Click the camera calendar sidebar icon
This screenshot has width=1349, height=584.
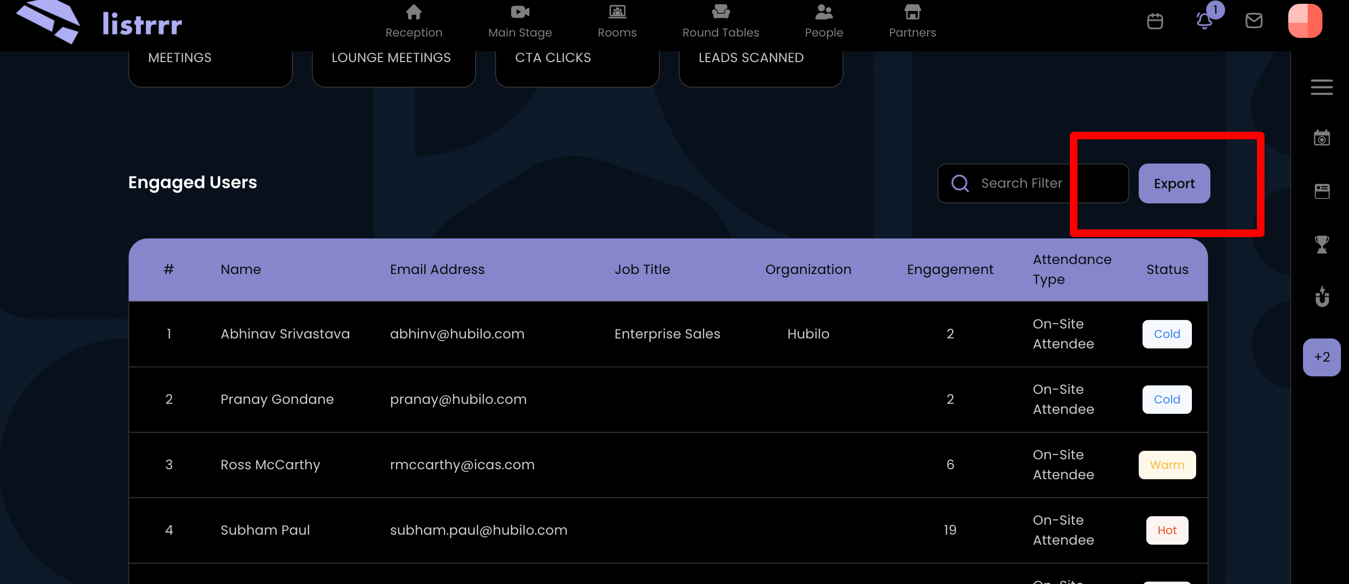click(1322, 138)
